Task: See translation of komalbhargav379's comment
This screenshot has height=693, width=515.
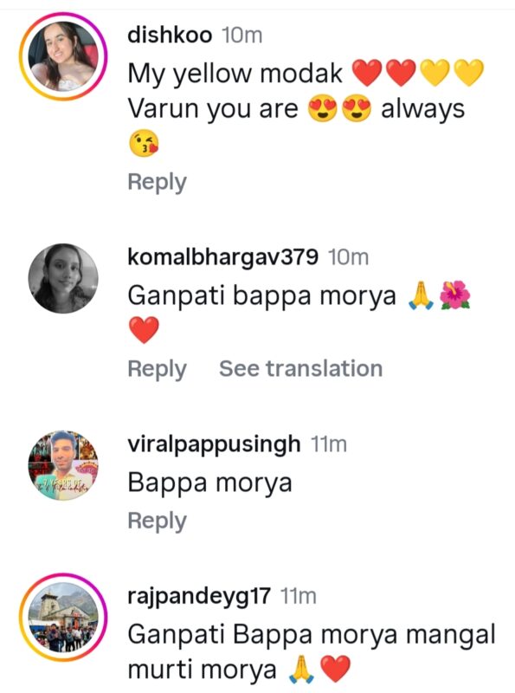Action: [x=301, y=369]
